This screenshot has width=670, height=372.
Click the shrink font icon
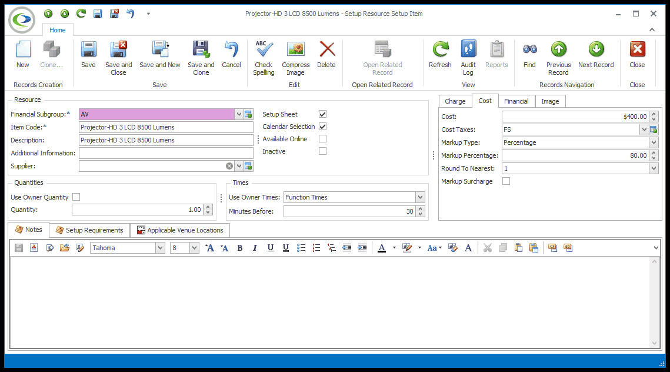224,248
